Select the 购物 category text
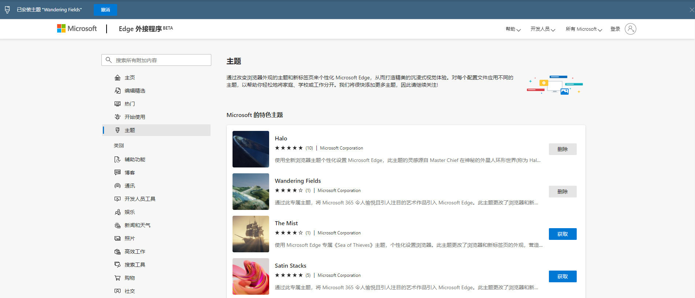 coord(130,278)
